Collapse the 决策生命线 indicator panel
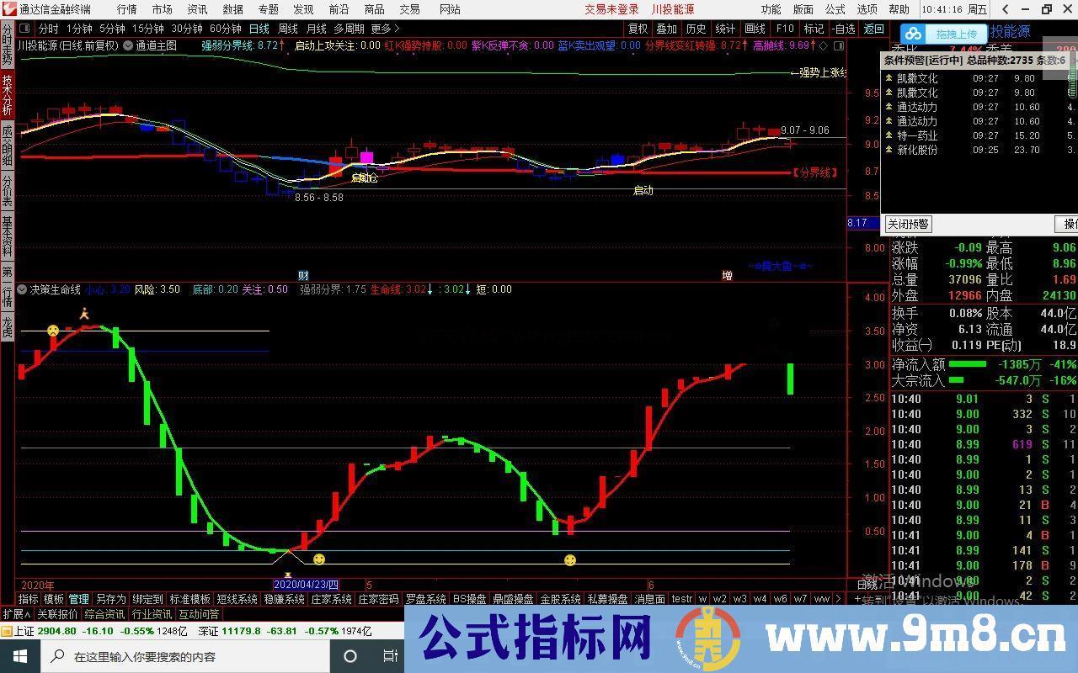 click(x=21, y=289)
